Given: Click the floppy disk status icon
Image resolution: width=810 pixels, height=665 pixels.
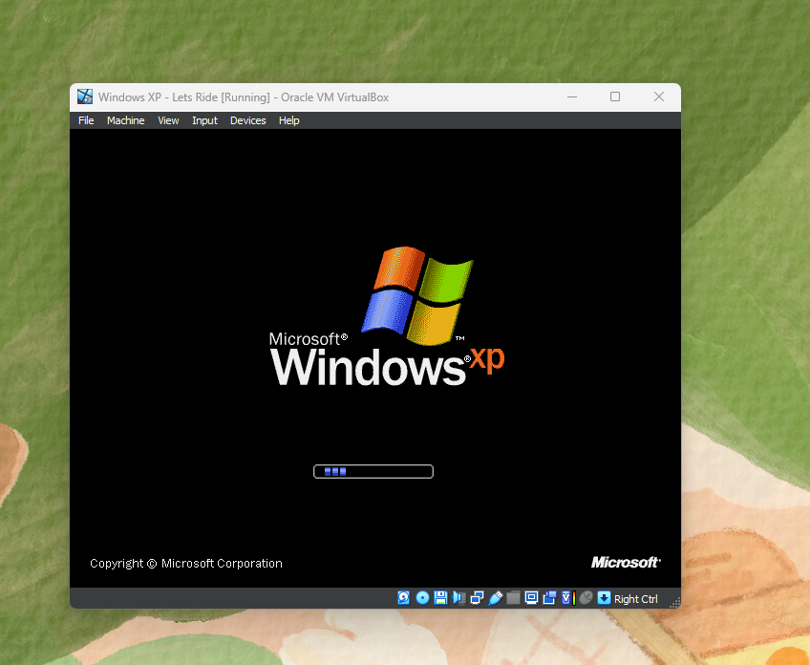Looking at the screenshot, I should tap(440, 598).
